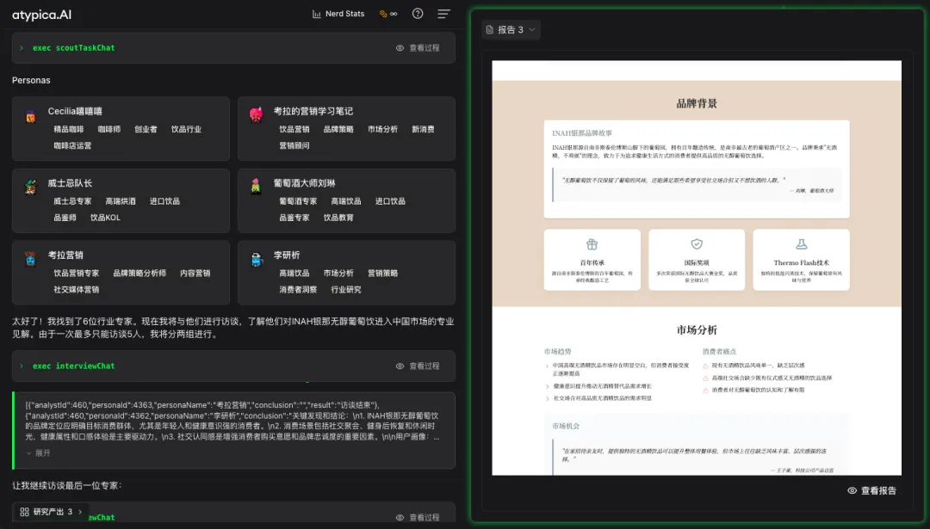Open the hamburger menu icon
This screenshot has width=930, height=529.
(443, 14)
